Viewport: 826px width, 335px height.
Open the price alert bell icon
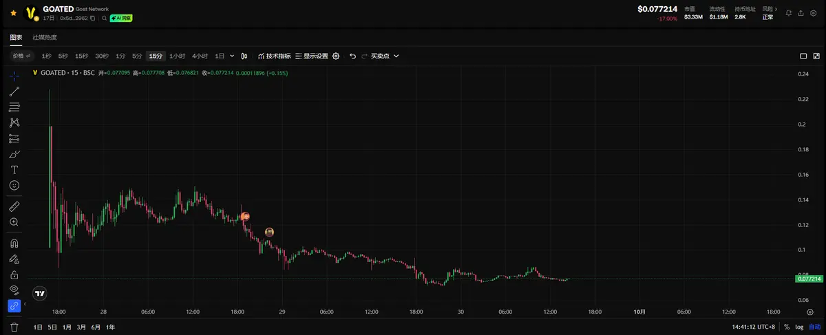[x=789, y=12]
